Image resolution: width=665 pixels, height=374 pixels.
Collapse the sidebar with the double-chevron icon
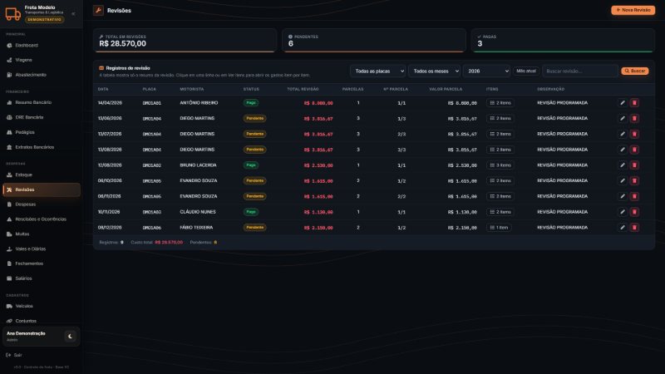73,13
